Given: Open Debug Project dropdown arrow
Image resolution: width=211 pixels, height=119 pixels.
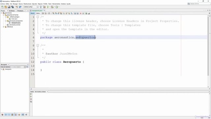Looking at the screenshot, I should [x=54, y=7].
